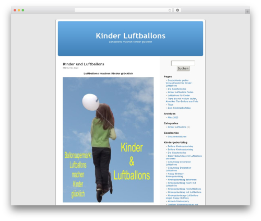261x221 pixels.
Task: Click the red close window dot
Action: pyautogui.click(x=15, y=10)
